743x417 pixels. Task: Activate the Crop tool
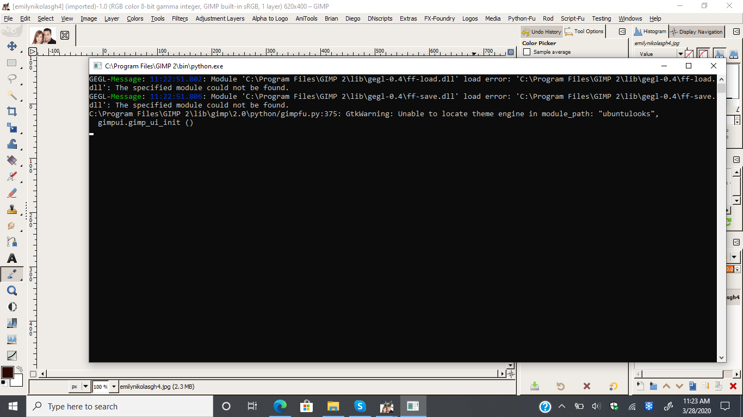(x=11, y=112)
